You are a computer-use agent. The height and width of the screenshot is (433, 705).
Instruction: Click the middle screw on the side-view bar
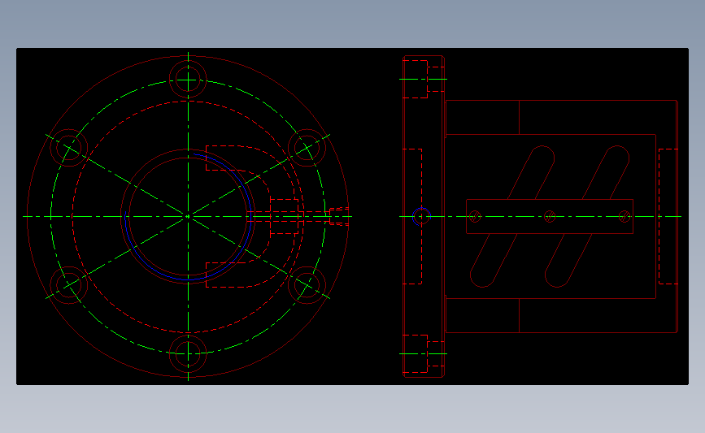tap(550, 216)
